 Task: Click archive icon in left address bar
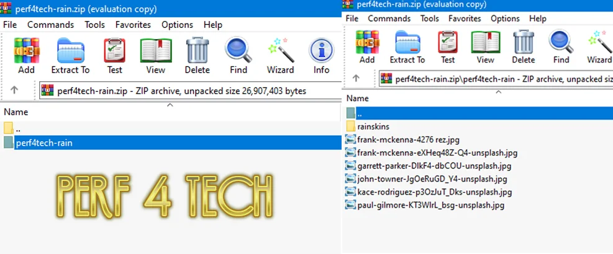tap(47, 90)
